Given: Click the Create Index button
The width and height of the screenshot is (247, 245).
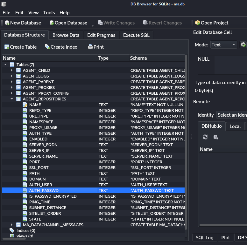Looking at the screenshot, I should pos(61,47).
